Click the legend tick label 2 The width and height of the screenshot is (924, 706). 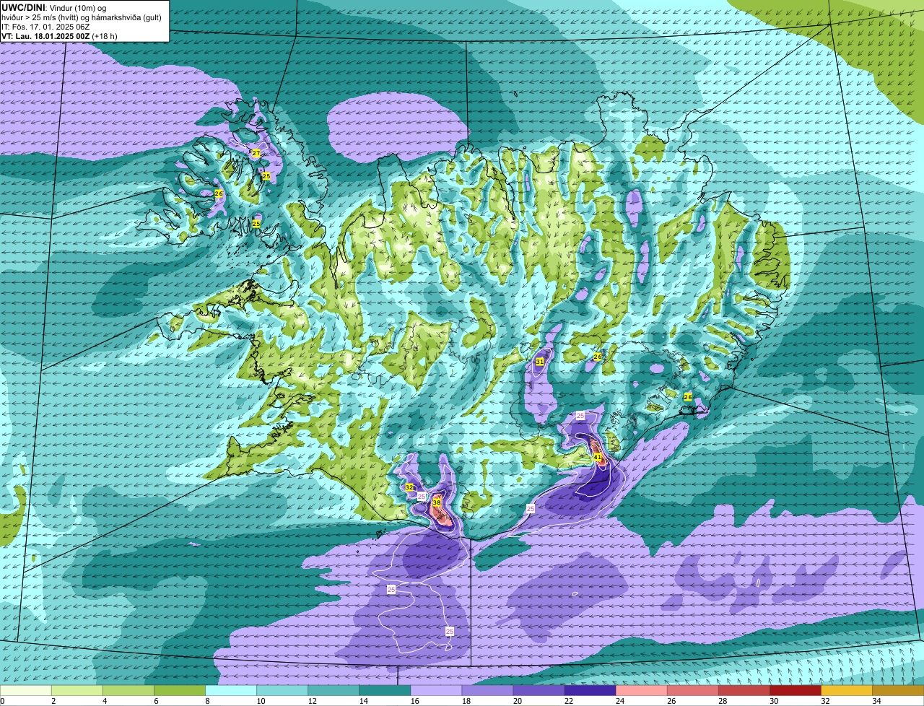pos(53,701)
